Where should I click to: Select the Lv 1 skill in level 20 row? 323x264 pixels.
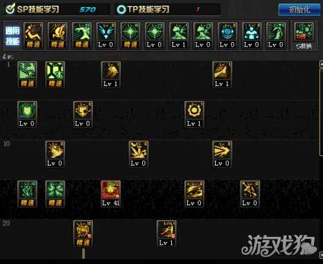pos(166,234)
